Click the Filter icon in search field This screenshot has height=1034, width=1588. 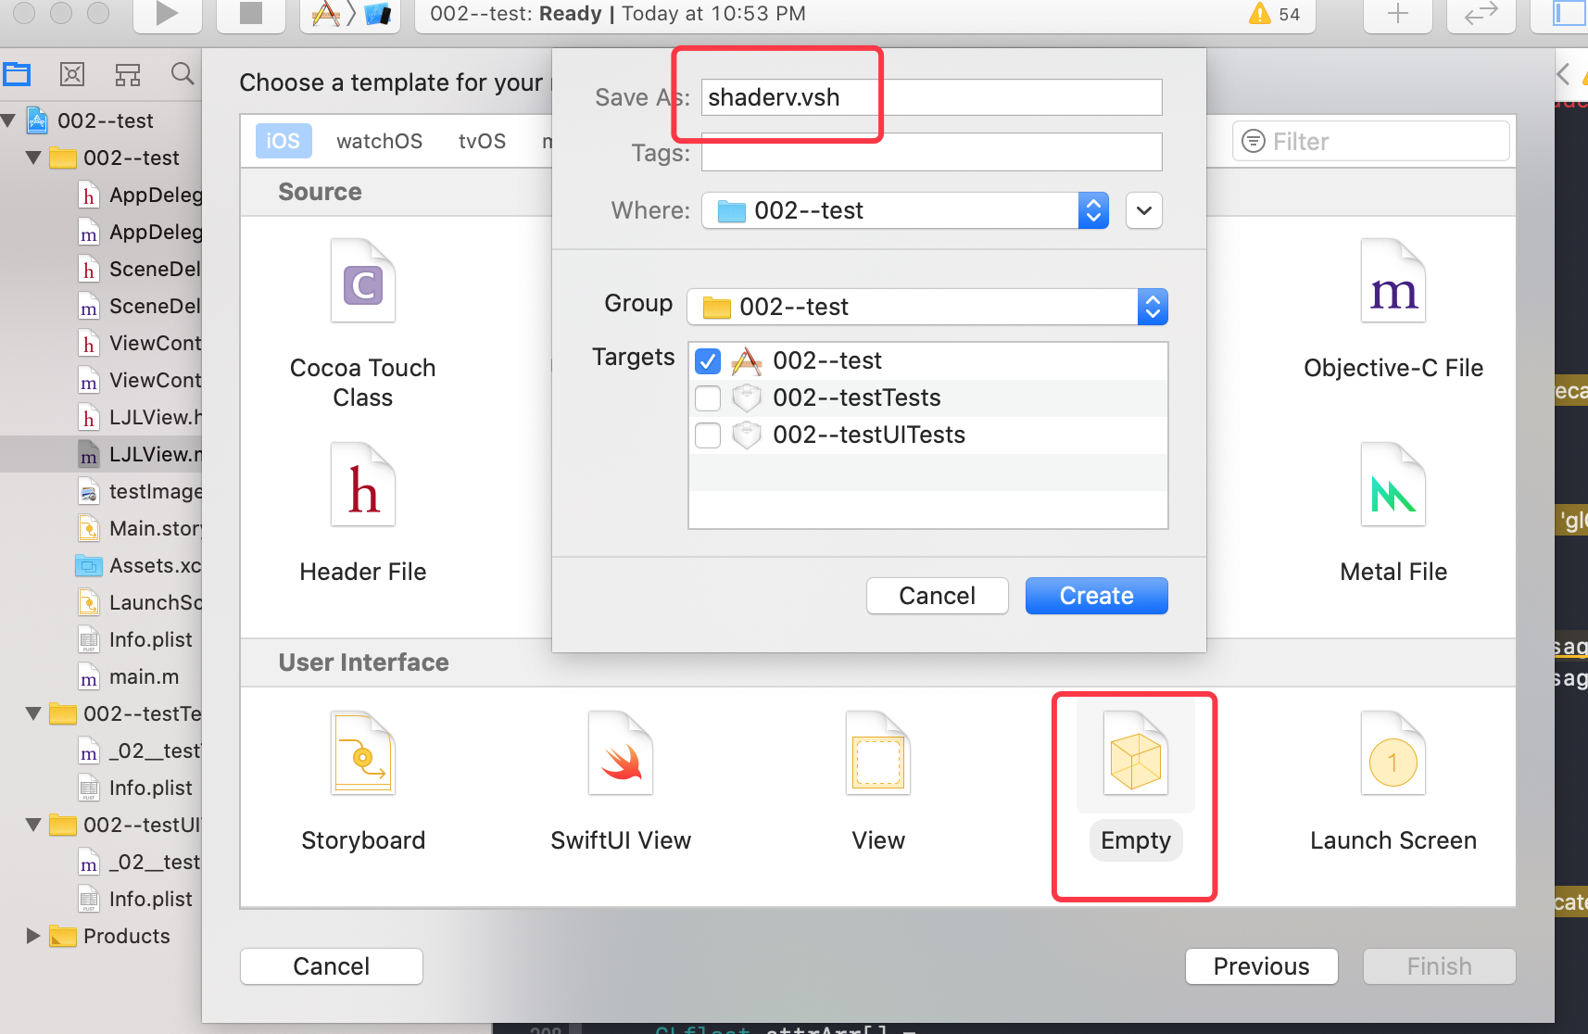1254,141
